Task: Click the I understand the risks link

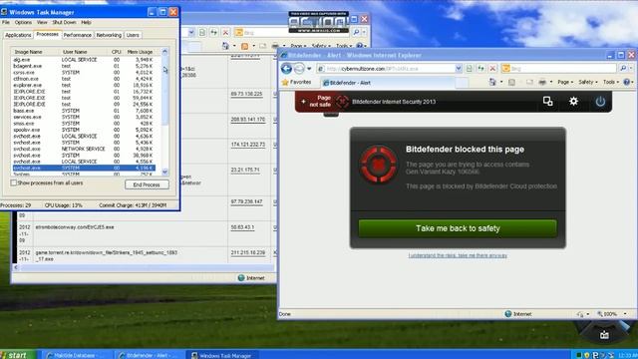Action: (458, 255)
